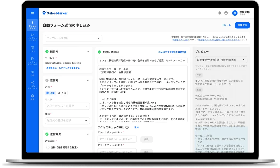This screenshot has height=168, width=280.
Task: Click the プレビュー heading
Action: click(202, 52)
